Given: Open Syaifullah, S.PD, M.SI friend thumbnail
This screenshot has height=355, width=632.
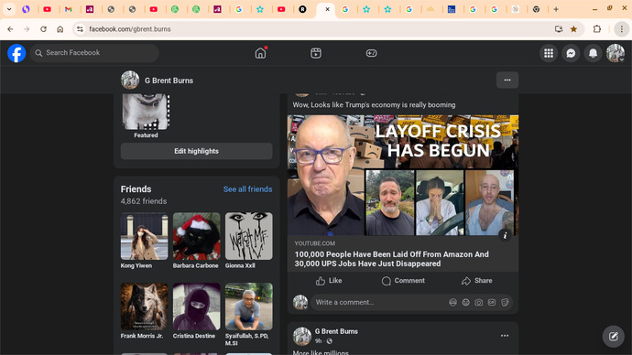Looking at the screenshot, I should (x=249, y=307).
